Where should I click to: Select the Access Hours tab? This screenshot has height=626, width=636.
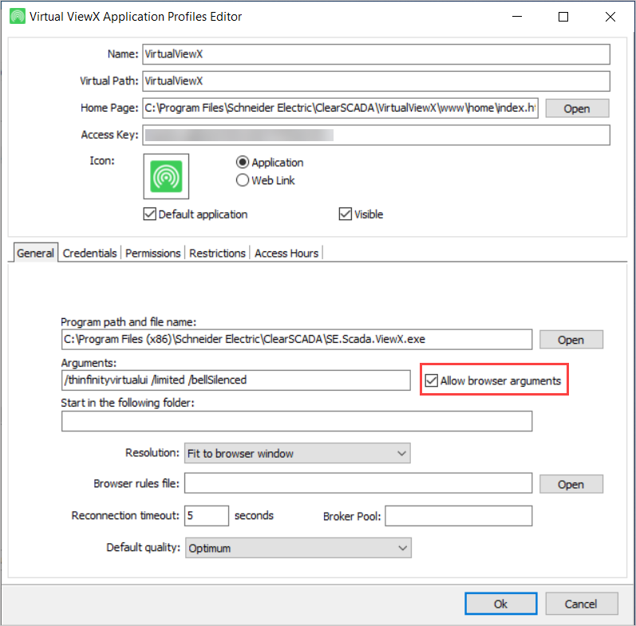point(286,253)
